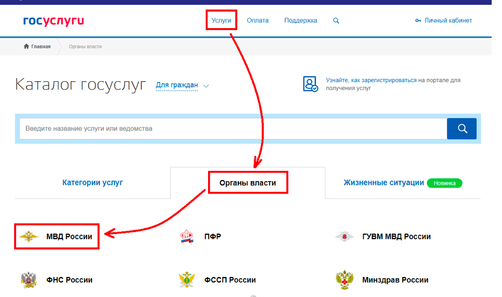Image resolution: width=502 pixels, height=297 pixels.
Task: Switch to Органы власти tab
Action: pos(247,183)
